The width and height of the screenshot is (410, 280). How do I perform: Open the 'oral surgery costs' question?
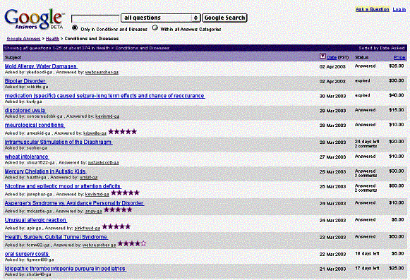coord(28,254)
